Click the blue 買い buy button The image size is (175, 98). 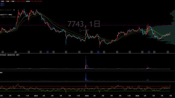2,4
